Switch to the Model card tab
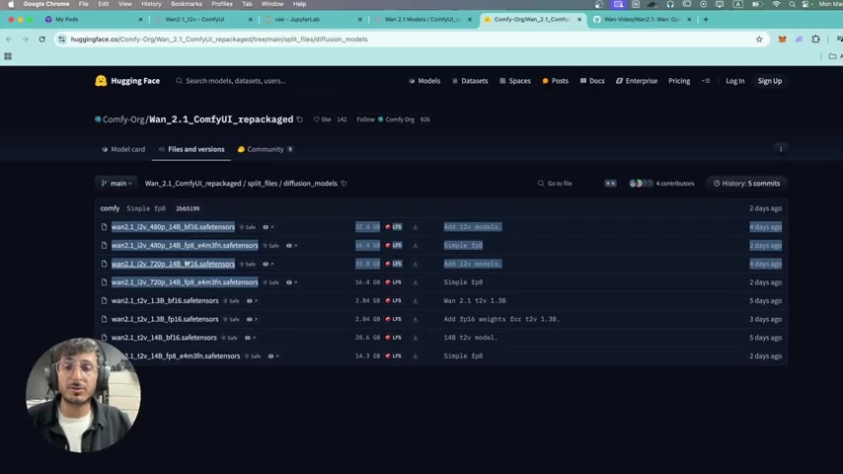This screenshot has height=474, width=843. (123, 149)
